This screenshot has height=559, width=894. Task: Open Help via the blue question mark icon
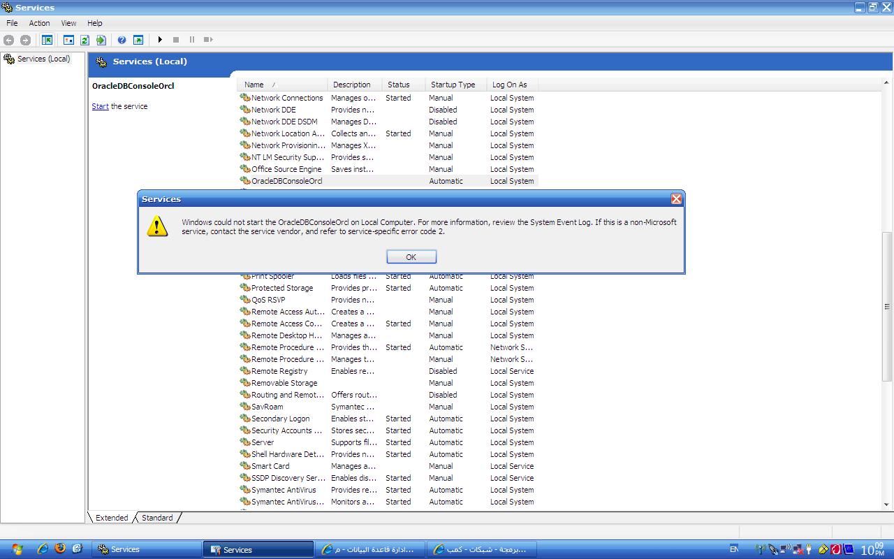(x=122, y=40)
